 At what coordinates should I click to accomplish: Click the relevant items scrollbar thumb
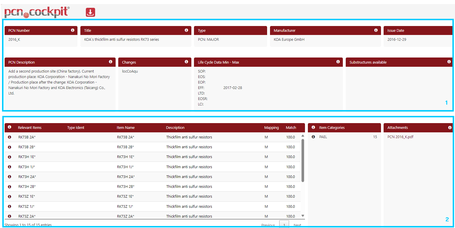click(x=303, y=160)
